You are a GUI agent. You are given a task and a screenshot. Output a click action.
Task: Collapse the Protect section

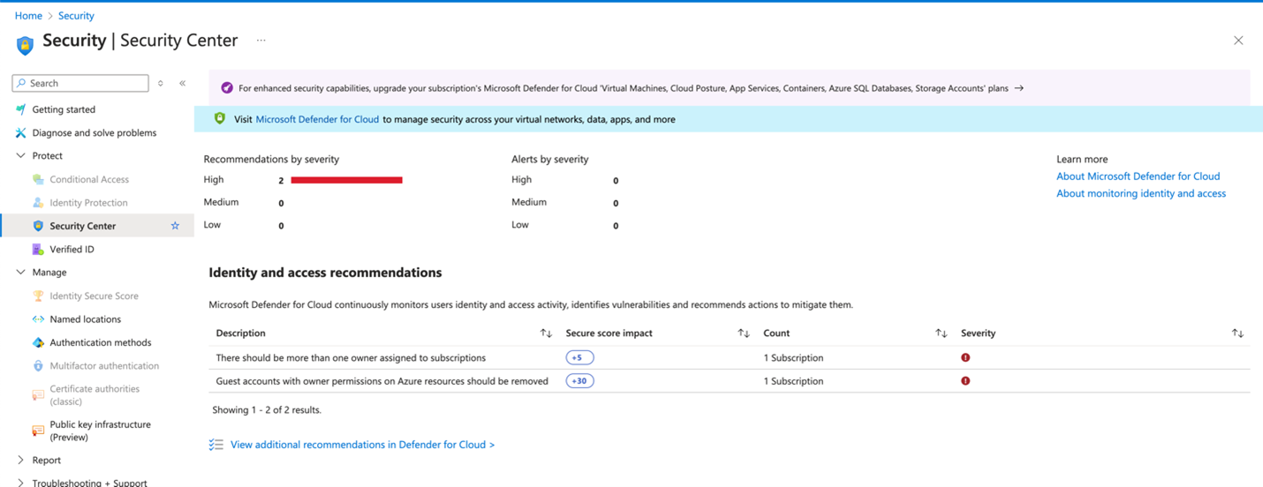coord(21,156)
